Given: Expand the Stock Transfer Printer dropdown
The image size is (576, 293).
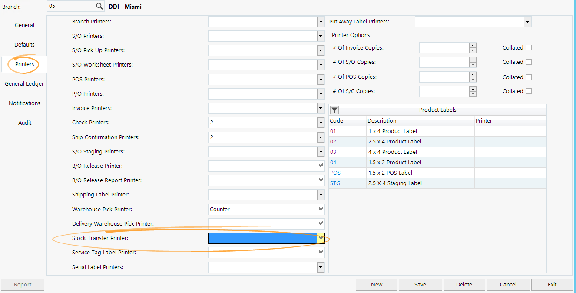Looking at the screenshot, I should (320, 238).
